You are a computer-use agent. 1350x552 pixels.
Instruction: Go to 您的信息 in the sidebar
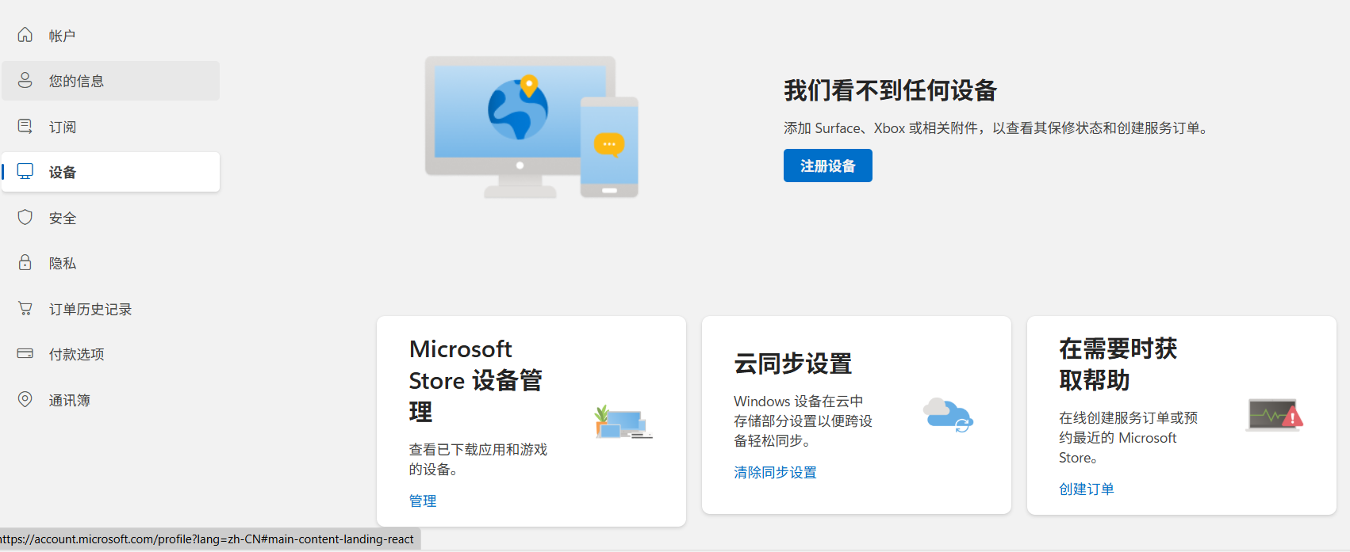111,81
